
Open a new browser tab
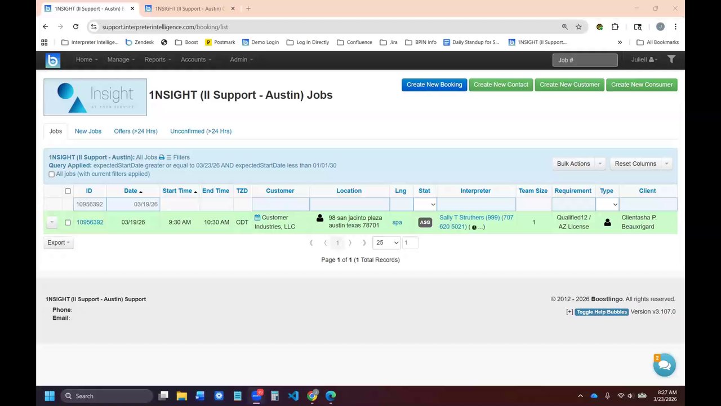[x=248, y=8]
